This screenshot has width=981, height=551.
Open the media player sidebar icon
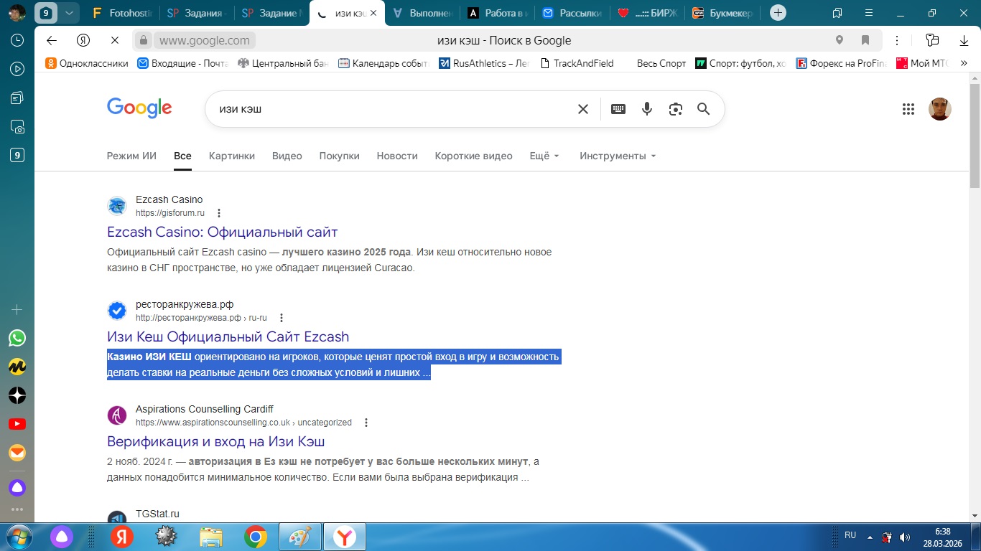tap(17, 69)
